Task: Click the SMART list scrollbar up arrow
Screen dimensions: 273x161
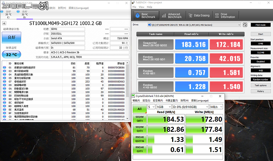Action: point(127,63)
